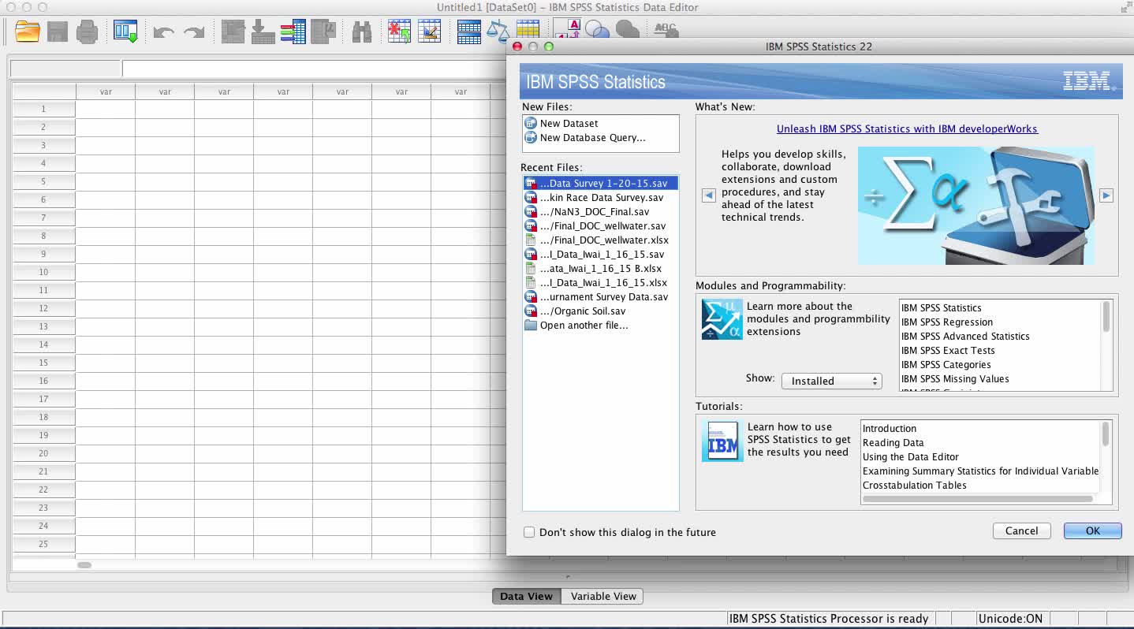Click the Redo arrow in toolbar
This screenshot has width=1134, height=629.
click(x=194, y=32)
